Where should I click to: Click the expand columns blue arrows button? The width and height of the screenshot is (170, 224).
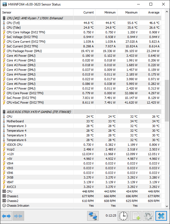6,216
